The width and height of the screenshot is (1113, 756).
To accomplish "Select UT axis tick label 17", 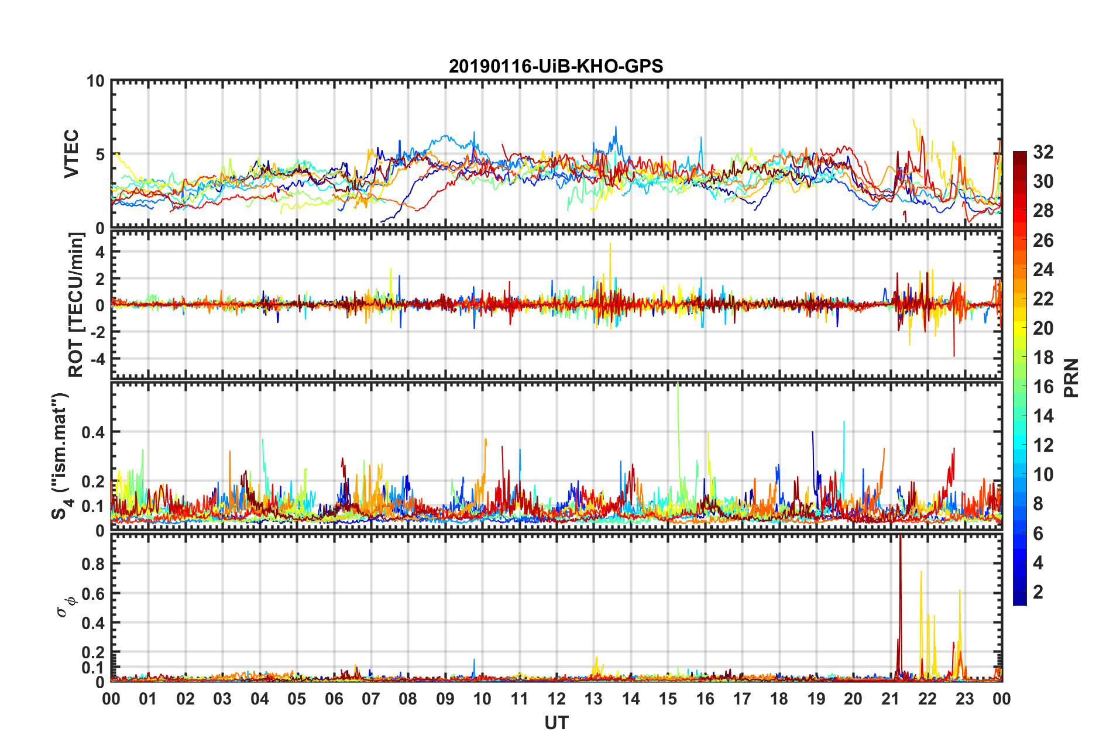I will click(x=742, y=699).
